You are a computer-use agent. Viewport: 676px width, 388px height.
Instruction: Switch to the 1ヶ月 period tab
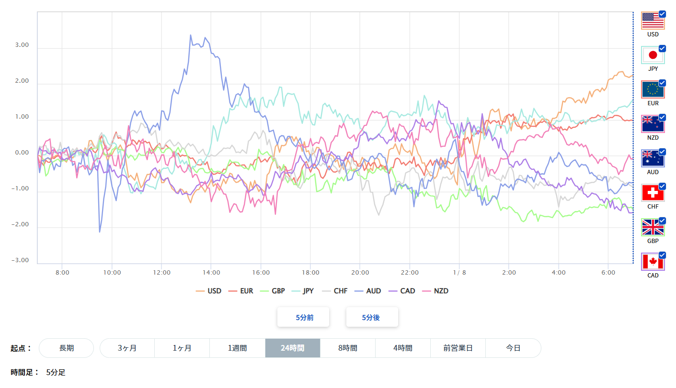[x=182, y=348]
